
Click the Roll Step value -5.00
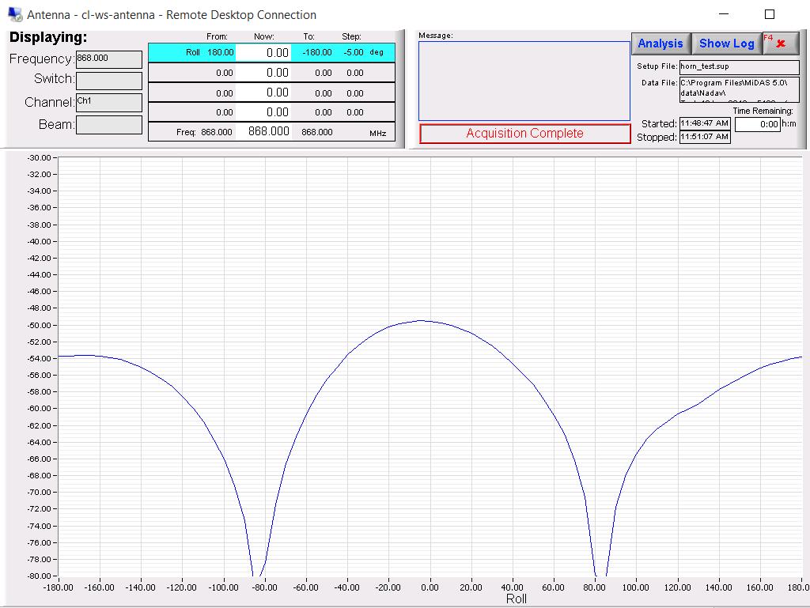click(354, 52)
